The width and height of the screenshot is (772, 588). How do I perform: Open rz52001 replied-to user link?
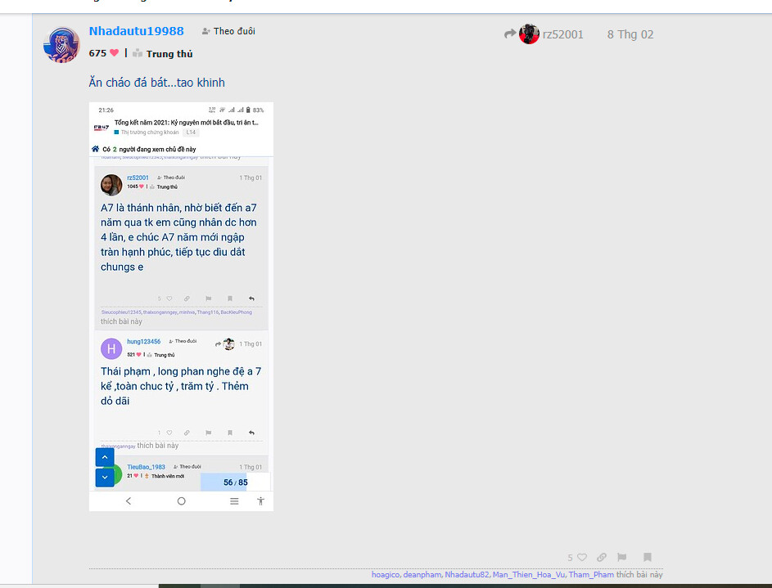pos(562,34)
